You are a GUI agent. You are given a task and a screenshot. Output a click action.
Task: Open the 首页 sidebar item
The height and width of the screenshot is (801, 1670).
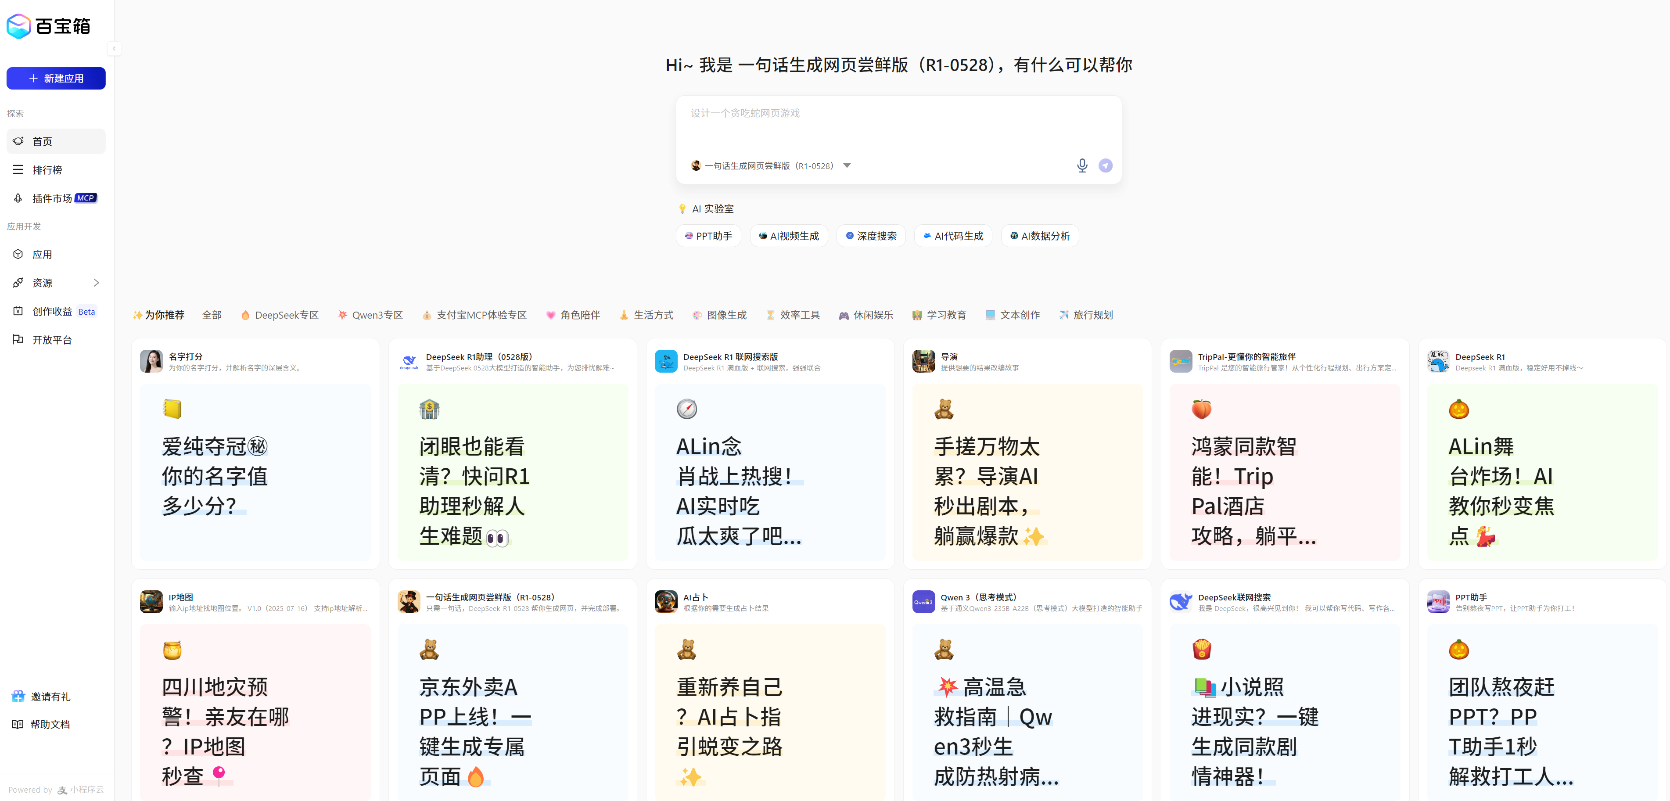(x=56, y=141)
